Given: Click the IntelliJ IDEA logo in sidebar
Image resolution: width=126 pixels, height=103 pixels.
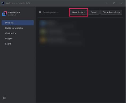Looking at the screenshot, I should pyautogui.click(x=5, y=14).
